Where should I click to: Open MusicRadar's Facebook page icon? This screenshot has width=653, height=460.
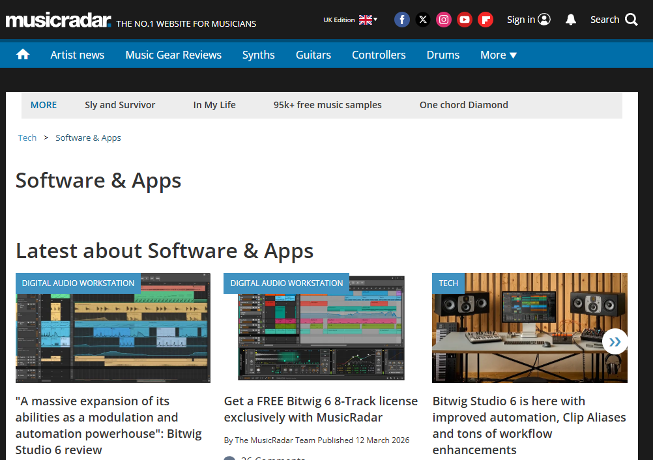(402, 20)
